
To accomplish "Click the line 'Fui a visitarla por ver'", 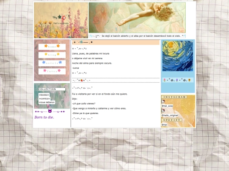I will (x=100, y=94).
